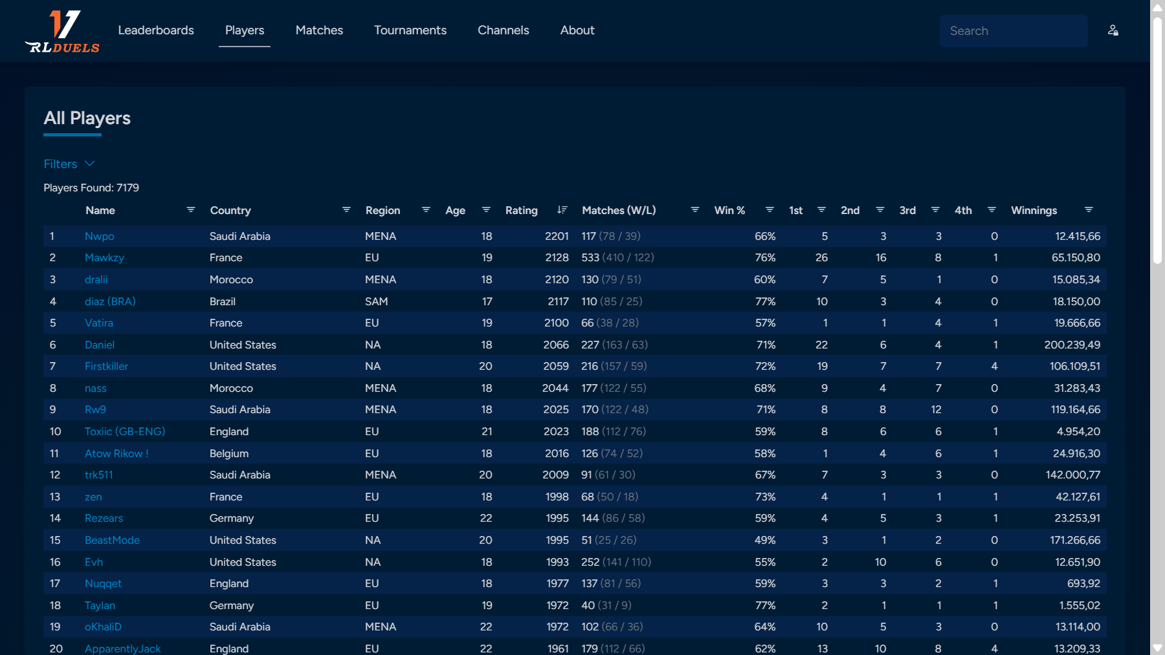The width and height of the screenshot is (1165, 655).
Task: Open the filter for the Winnings column
Action: pos(1088,209)
